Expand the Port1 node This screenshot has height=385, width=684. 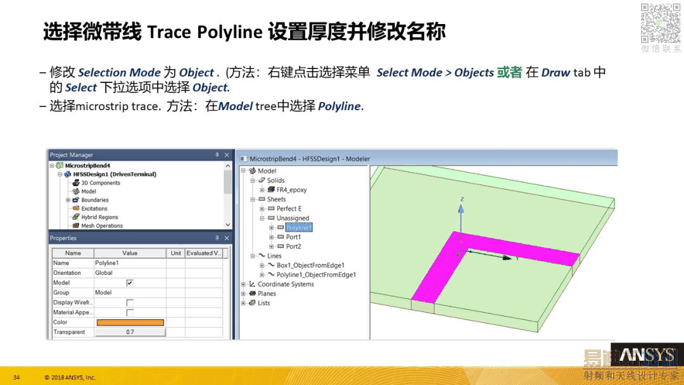271,237
